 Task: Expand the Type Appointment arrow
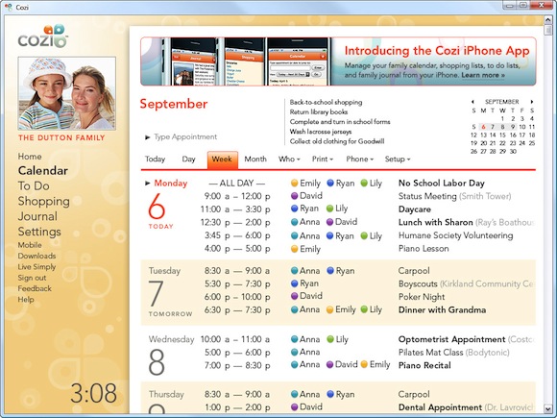click(x=148, y=137)
